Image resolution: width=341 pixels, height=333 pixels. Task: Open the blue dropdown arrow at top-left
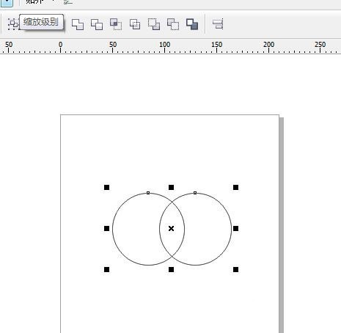(7, 2)
